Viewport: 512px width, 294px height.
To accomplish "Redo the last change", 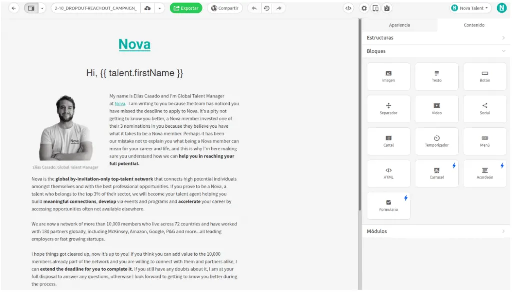I will [279, 8].
